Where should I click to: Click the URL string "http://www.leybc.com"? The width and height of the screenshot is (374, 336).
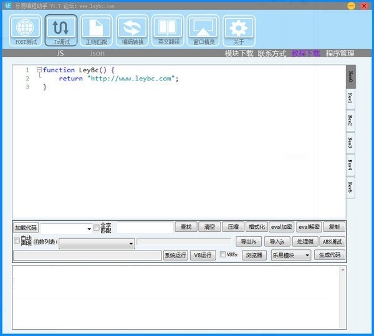tap(131, 78)
